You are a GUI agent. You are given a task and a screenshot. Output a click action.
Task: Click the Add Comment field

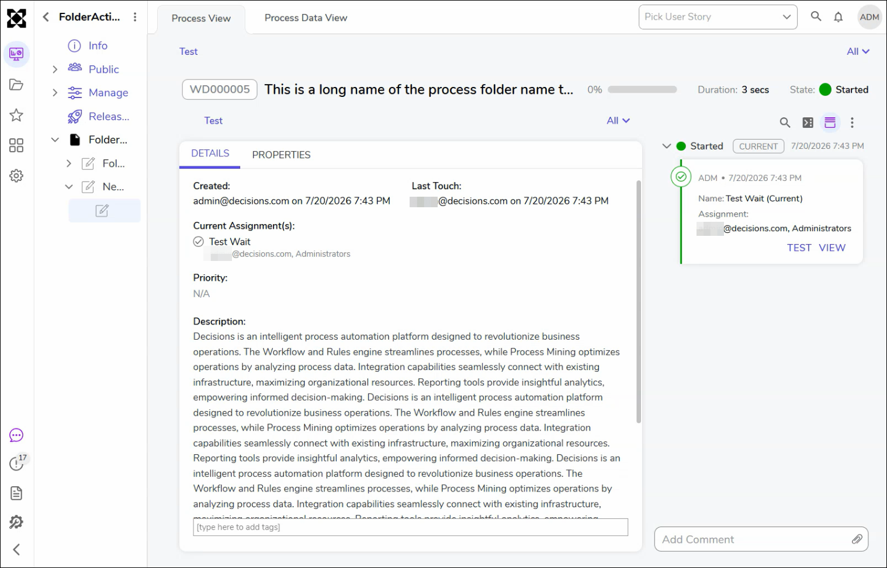coord(761,539)
